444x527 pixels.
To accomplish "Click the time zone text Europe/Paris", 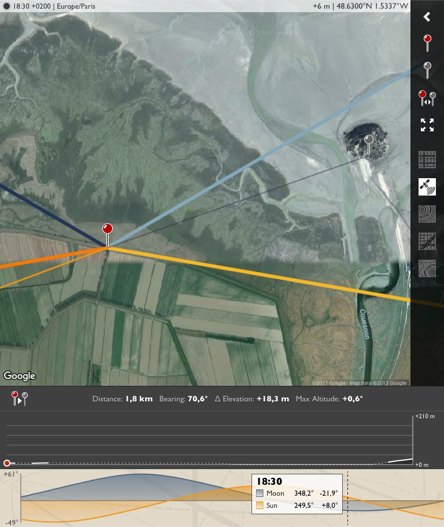I will point(76,6).
